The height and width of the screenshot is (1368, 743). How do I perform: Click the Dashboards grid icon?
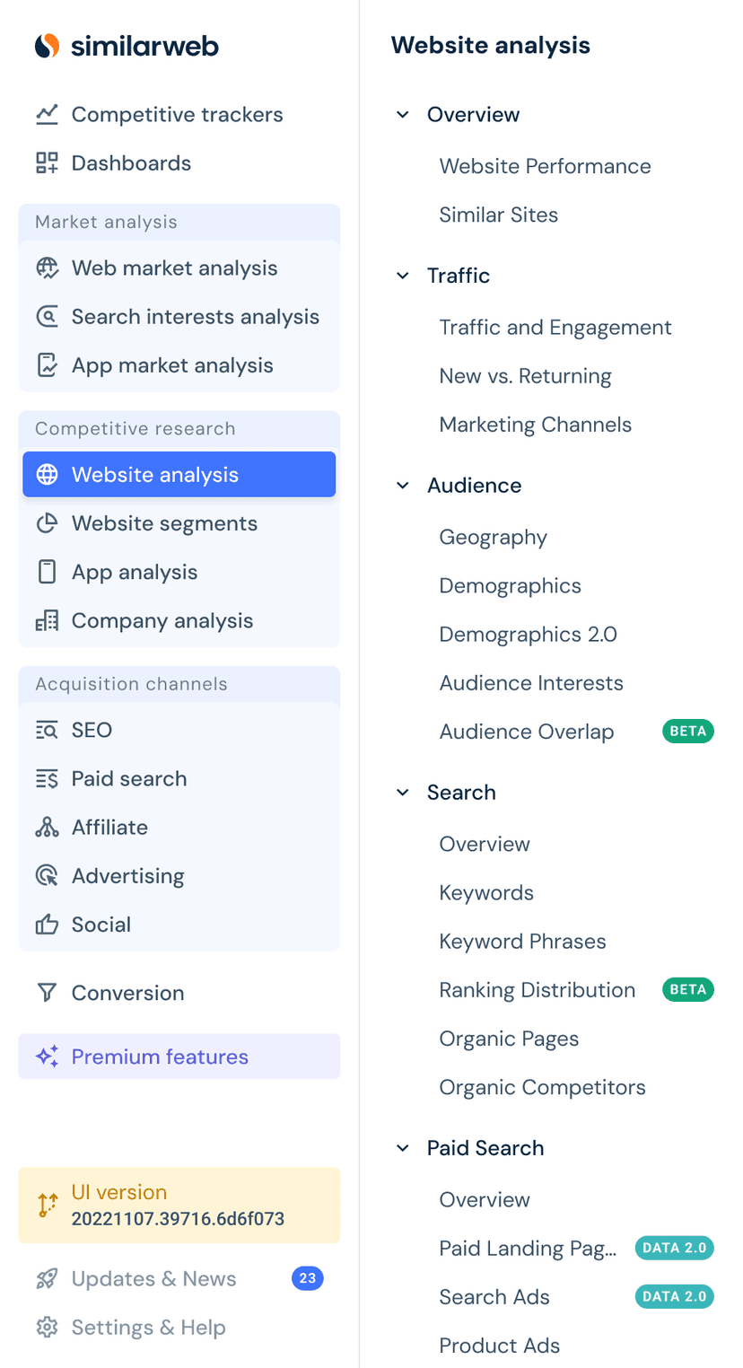click(47, 162)
